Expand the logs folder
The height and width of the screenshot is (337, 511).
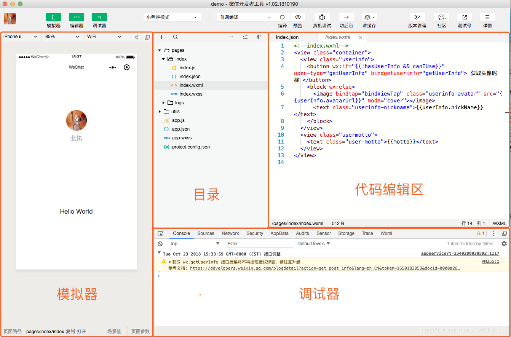[163, 103]
